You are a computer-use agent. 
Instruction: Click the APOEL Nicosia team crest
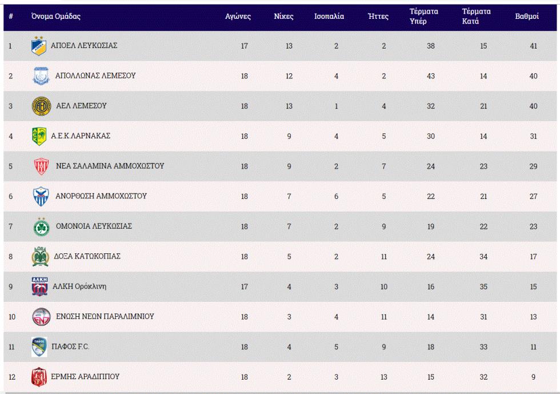[38, 46]
